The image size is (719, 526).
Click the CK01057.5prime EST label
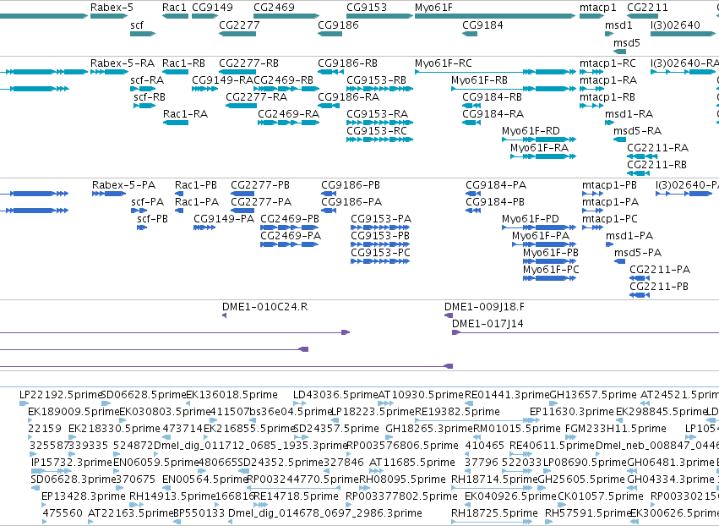[x=601, y=496]
